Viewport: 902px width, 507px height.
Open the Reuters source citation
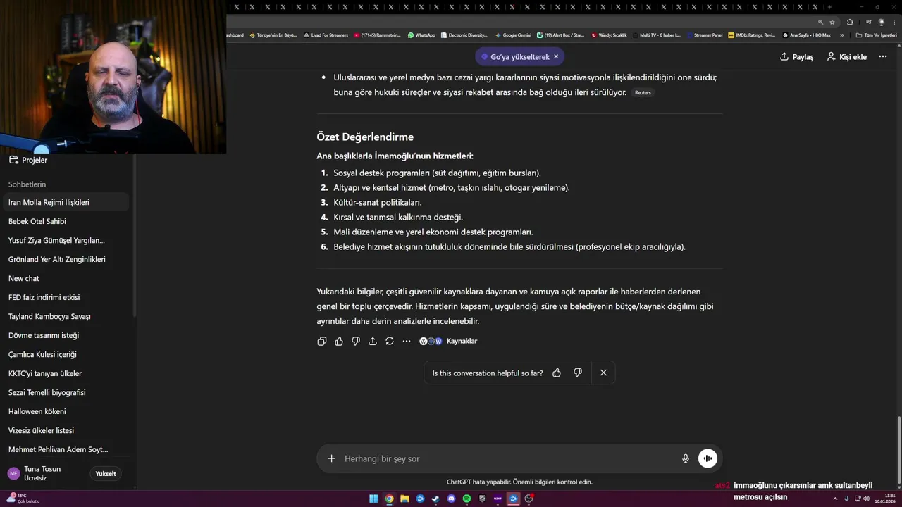click(643, 93)
